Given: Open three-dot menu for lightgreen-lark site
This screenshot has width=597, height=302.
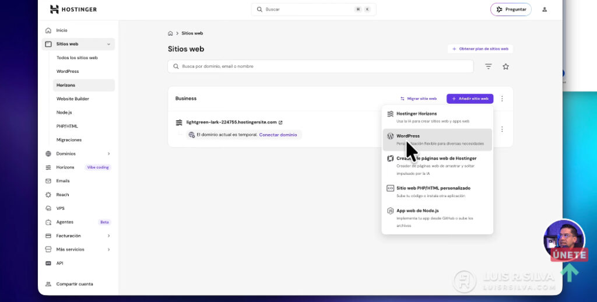Looking at the screenshot, I should (x=502, y=129).
